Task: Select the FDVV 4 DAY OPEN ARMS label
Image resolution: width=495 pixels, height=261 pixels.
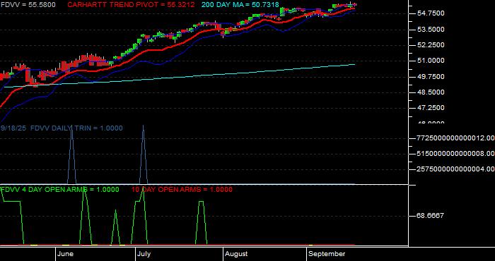Action: pyautogui.click(x=60, y=190)
